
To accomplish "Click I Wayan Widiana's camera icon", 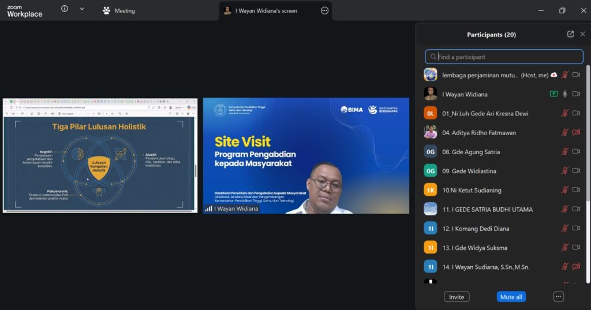I will click(x=576, y=94).
